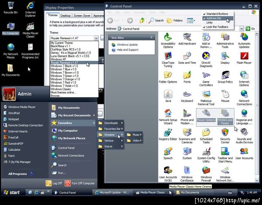This screenshot has width=262, height=205.
Task: Open Flash Player settings icon
Action: point(244,58)
